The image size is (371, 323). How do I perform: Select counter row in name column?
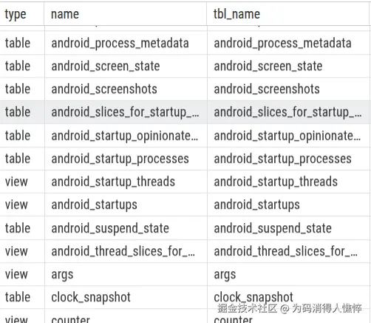pos(70,319)
